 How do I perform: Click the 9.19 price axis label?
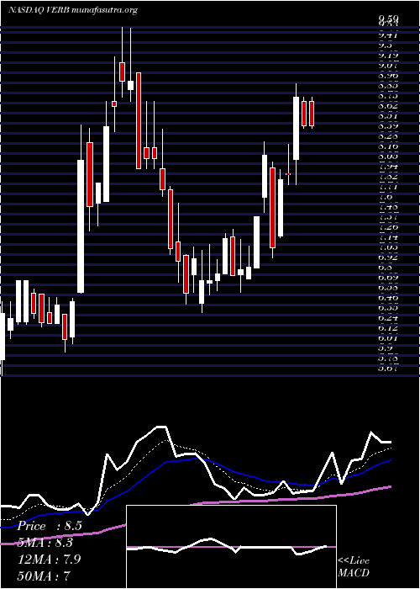tap(388, 56)
